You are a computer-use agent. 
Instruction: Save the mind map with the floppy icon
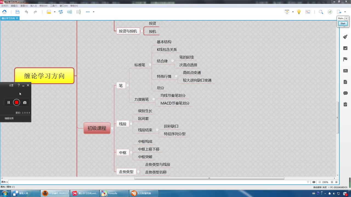point(18,12)
